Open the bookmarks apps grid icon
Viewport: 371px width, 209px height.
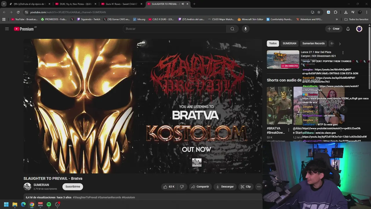(4, 19)
